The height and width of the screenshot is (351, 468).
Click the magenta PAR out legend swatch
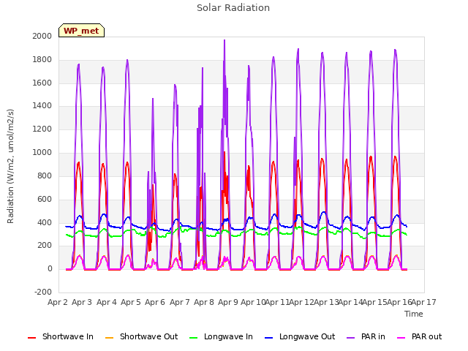click(x=401, y=338)
